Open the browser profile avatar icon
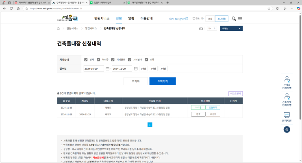This screenshot has height=163, width=302. point(4,3)
